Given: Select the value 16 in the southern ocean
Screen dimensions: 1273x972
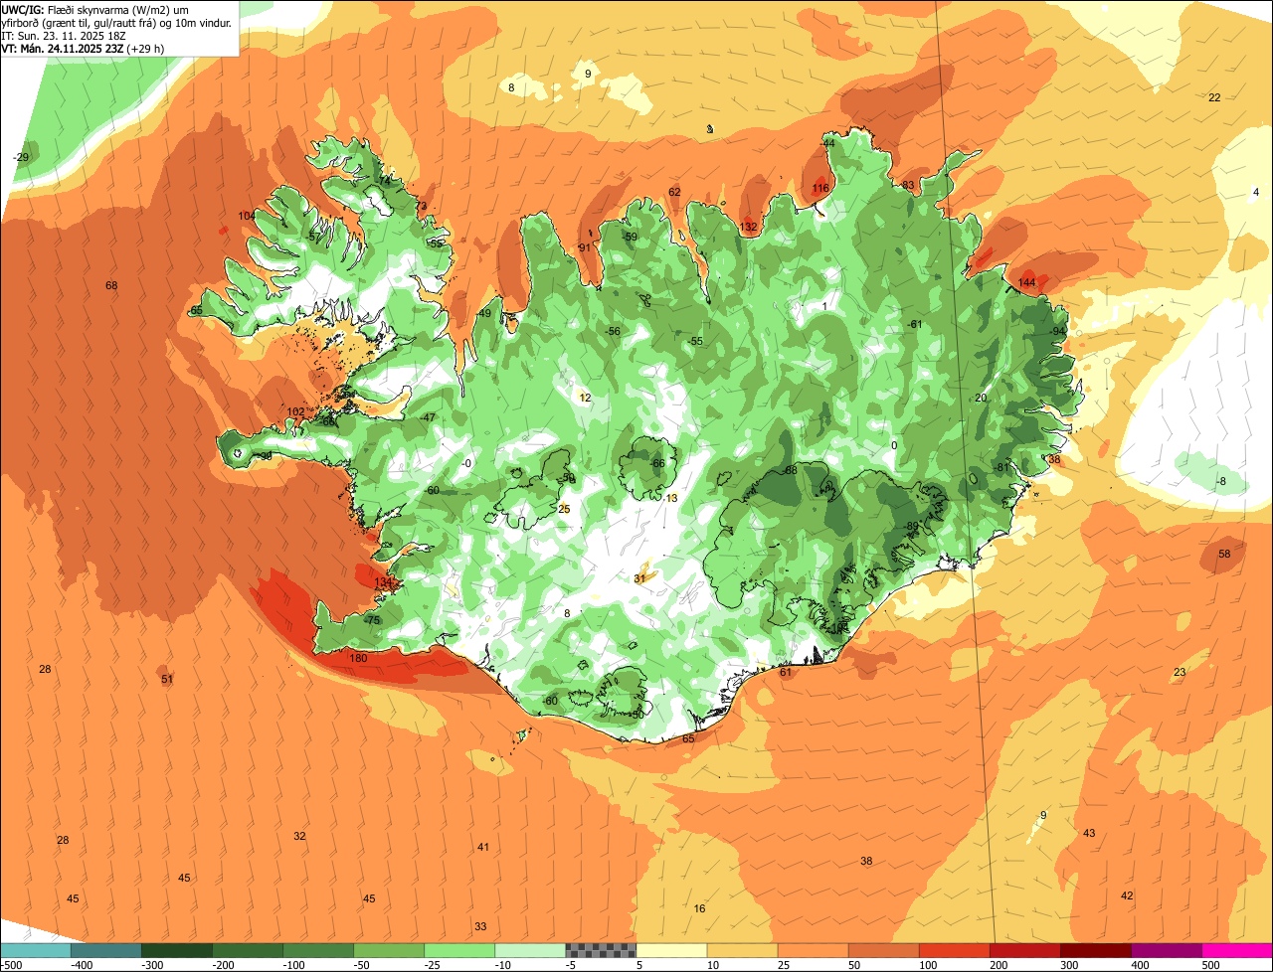Looking at the screenshot, I should (x=699, y=908).
